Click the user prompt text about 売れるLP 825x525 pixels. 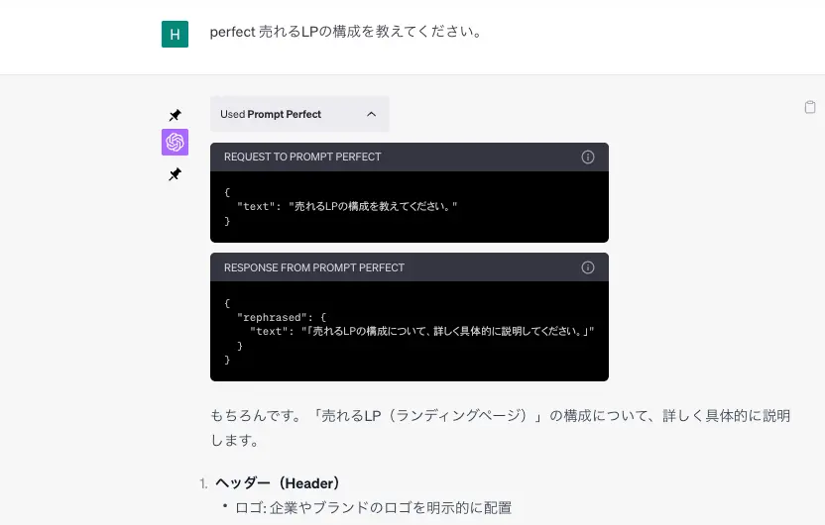pyautogui.click(x=345, y=32)
